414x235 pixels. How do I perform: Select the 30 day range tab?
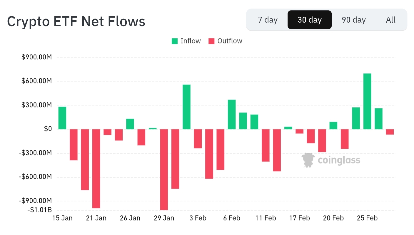pos(310,20)
